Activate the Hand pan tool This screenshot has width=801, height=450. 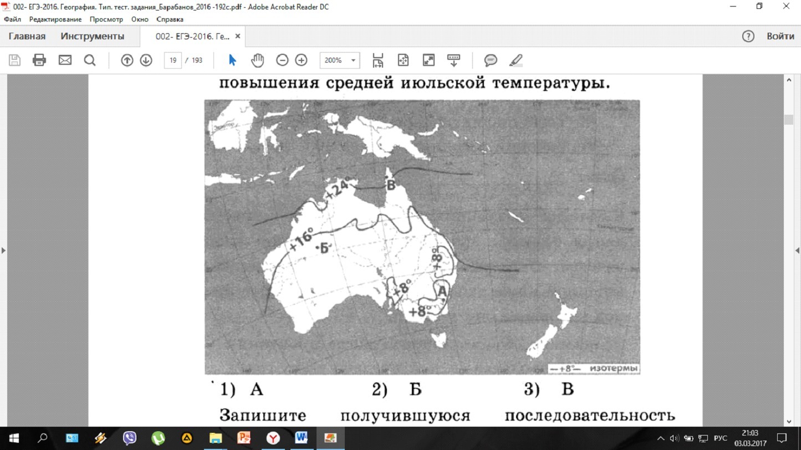pos(258,60)
